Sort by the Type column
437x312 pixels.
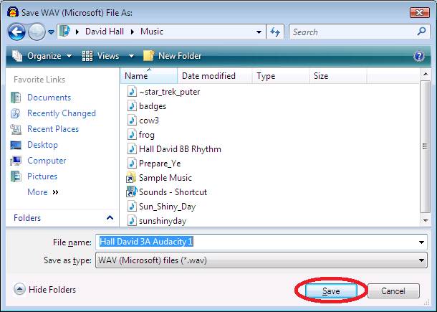pyautogui.click(x=281, y=76)
